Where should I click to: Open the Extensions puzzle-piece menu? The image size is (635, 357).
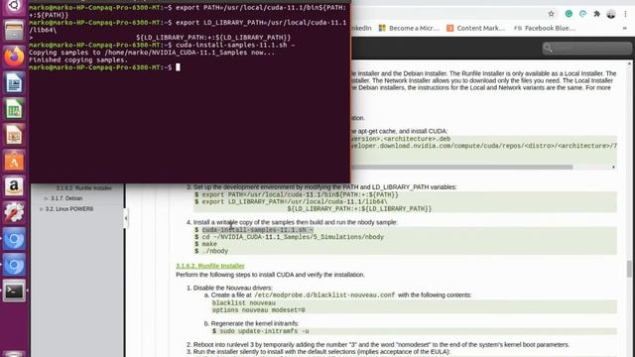click(596, 14)
